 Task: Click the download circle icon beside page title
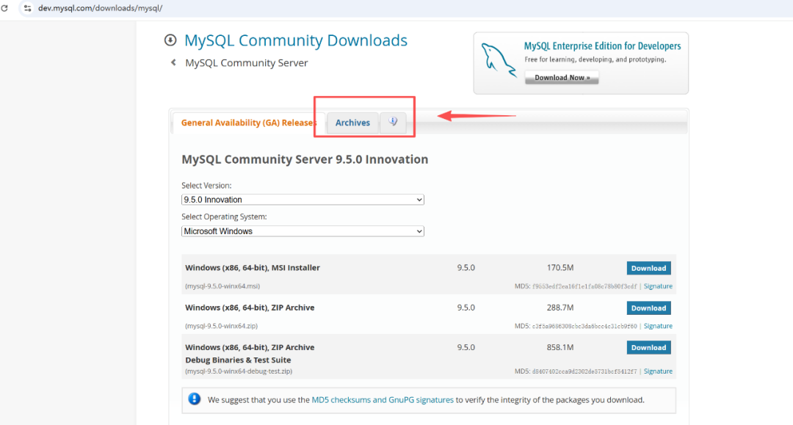[x=170, y=40]
